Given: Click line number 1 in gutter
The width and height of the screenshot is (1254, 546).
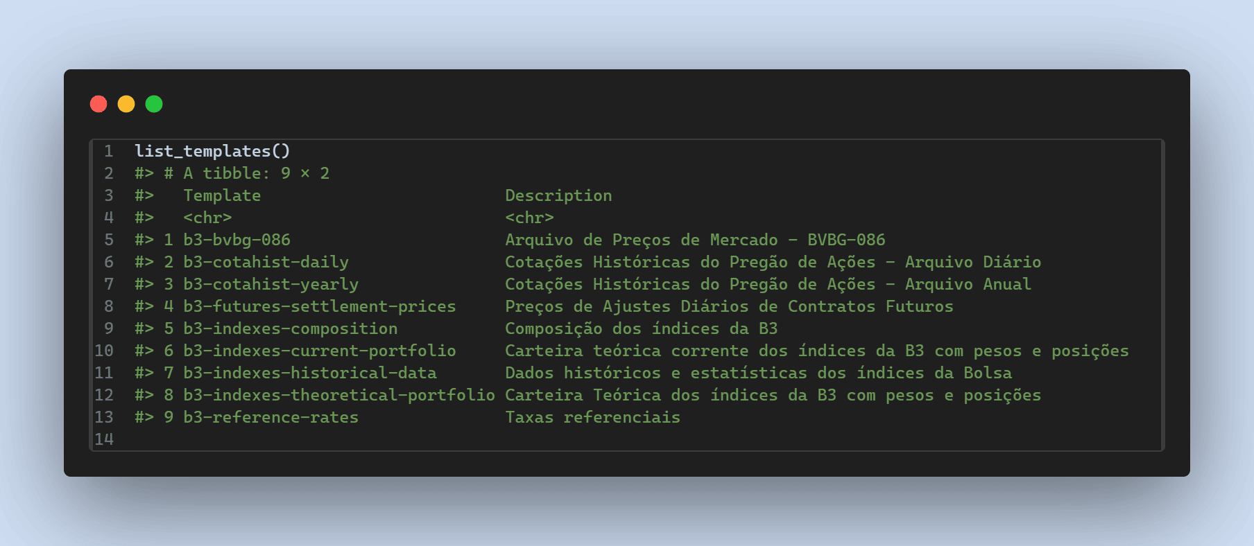Looking at the screenshot, I should [108, 151].
